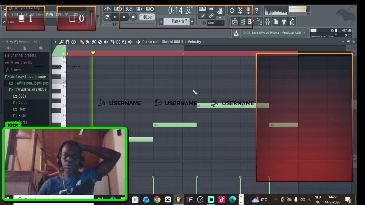Screen dimensions: 365x205
Task: Open the Velocity event editor dropdown
Action: coord(194,42)
